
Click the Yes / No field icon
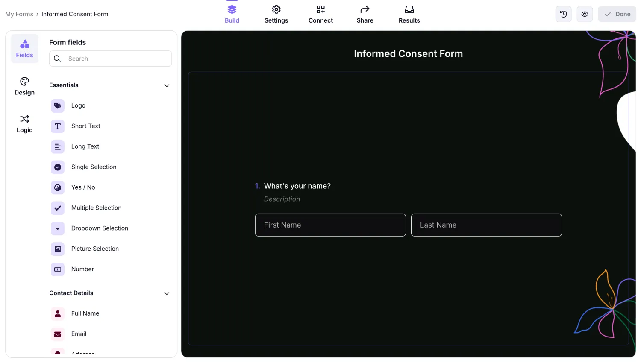point(58,187)
